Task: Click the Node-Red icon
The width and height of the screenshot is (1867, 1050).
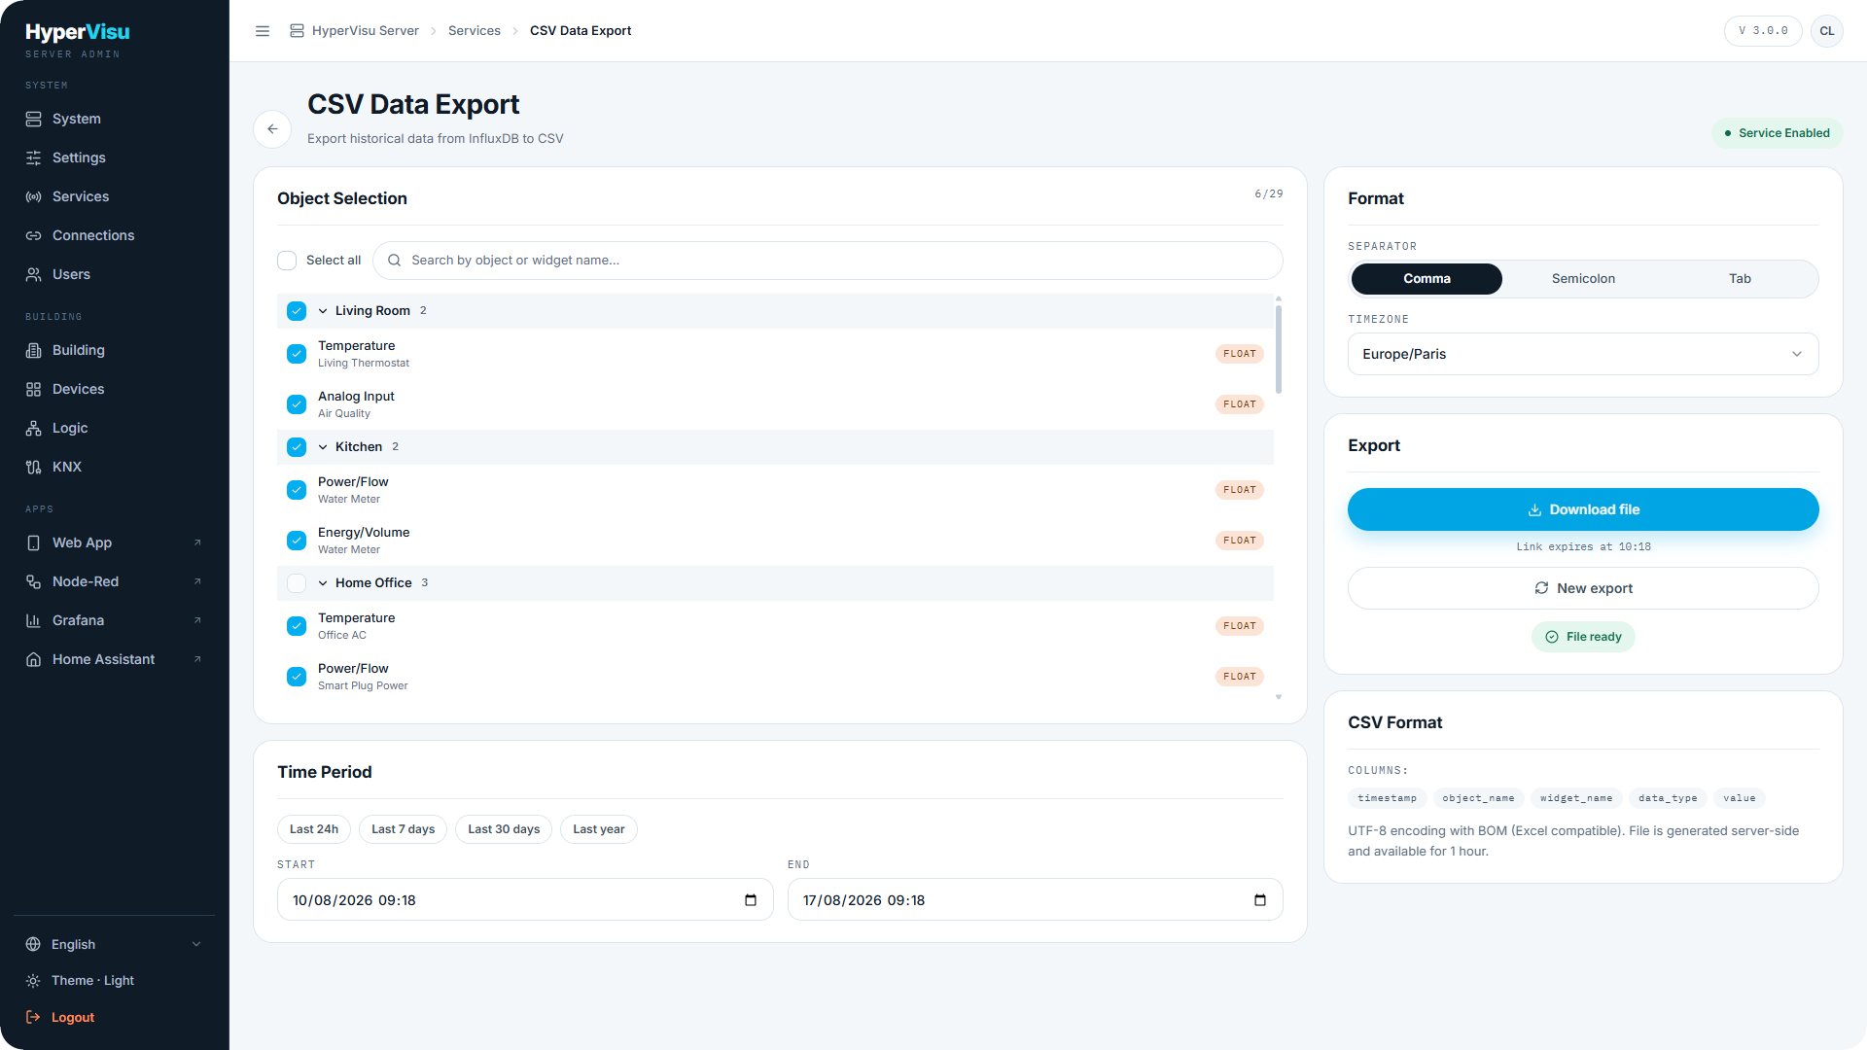Action: (33, 581)
